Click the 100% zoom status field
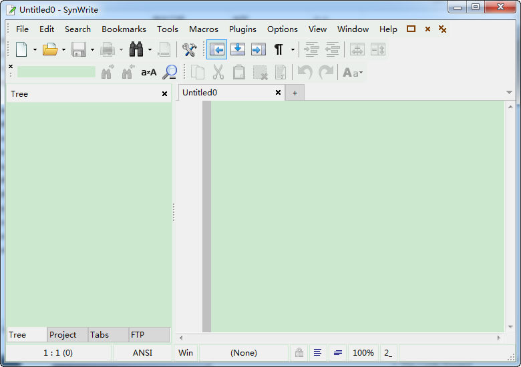This screenshot has width=521, height=367. point(363,353)
